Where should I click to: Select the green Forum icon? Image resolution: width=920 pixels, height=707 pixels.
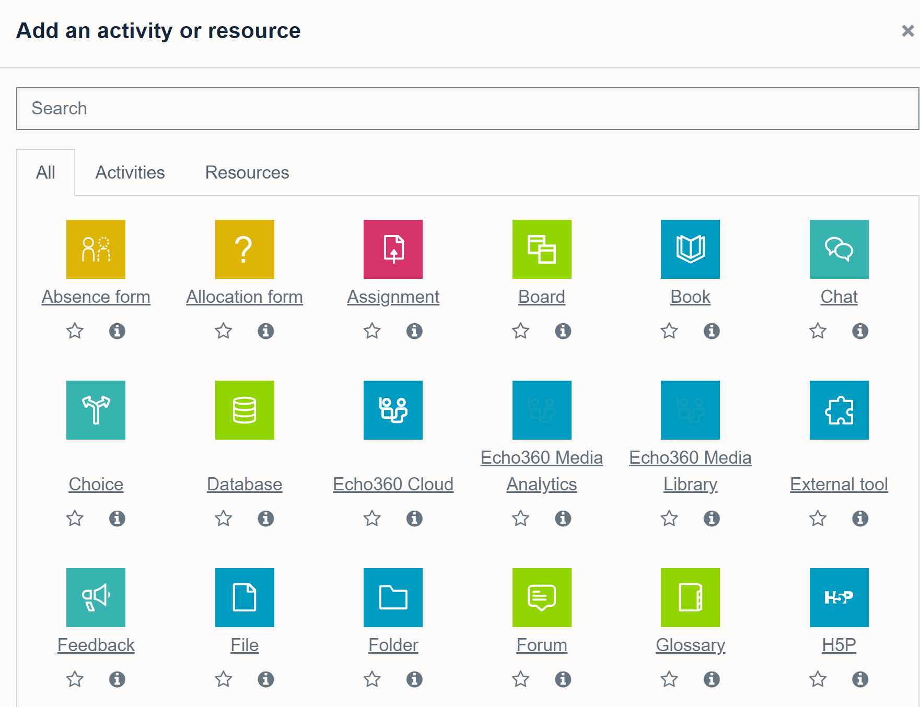pyautogui.click(x=542, y=597)
